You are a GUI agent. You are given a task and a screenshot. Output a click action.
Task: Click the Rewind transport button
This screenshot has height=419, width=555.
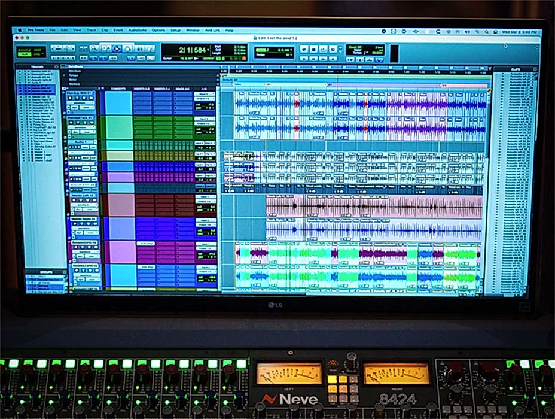(x=313, y=59)
